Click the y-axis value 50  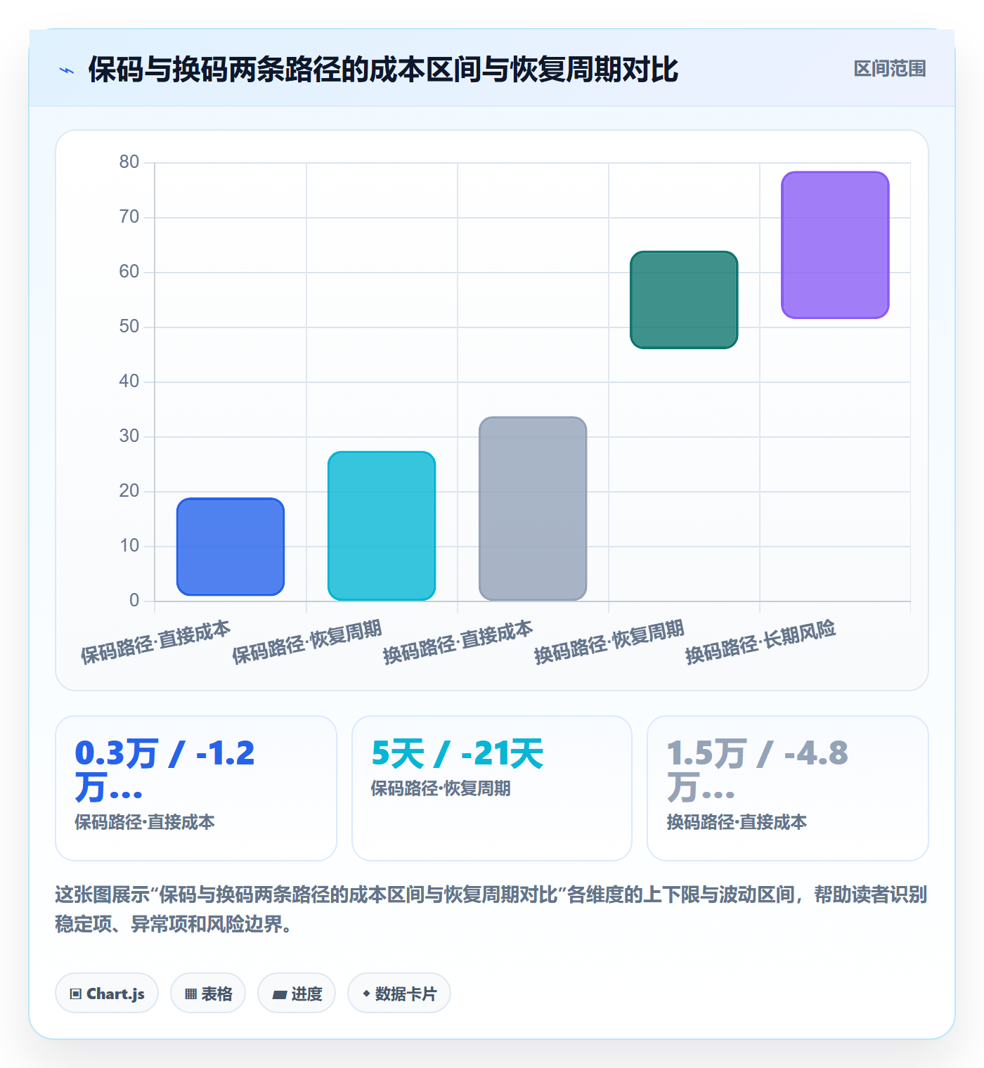pos(129,327)
